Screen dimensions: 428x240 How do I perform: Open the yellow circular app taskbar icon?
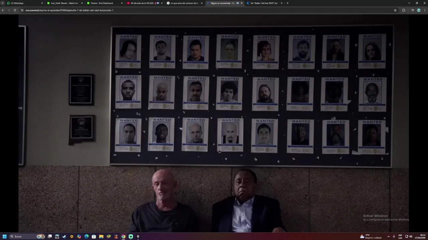[72, 236]
